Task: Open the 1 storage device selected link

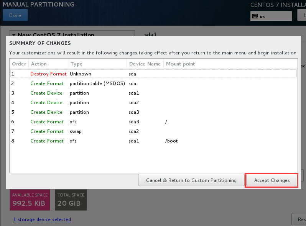Action: coord(42,219)
